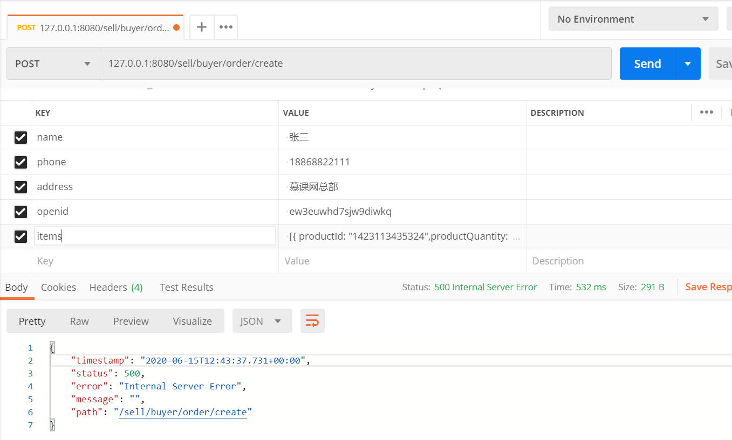Viewport: 732px width, 440px height.
Task: Open response Headers (4) tab
Action: 116,287
